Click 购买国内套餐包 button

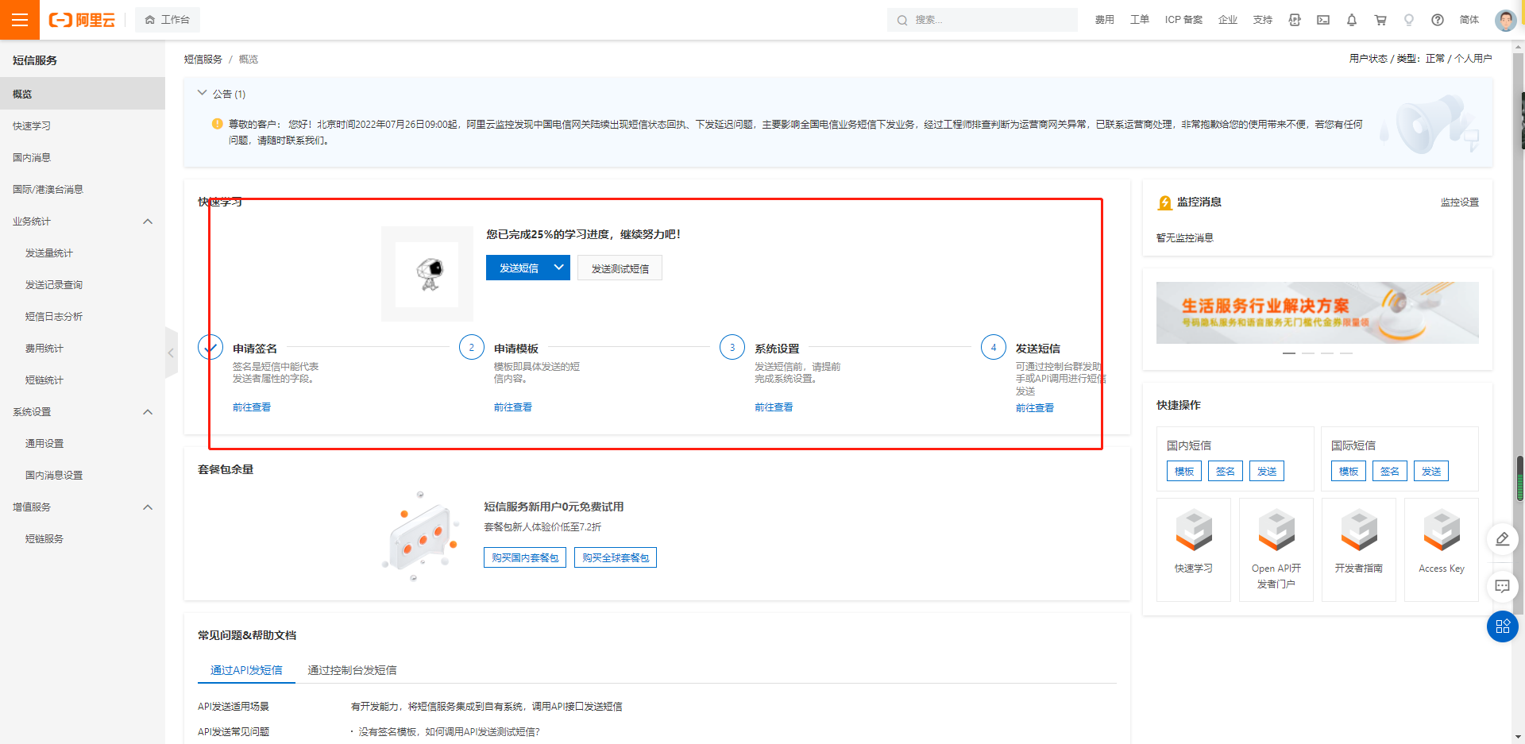[525, 557]
